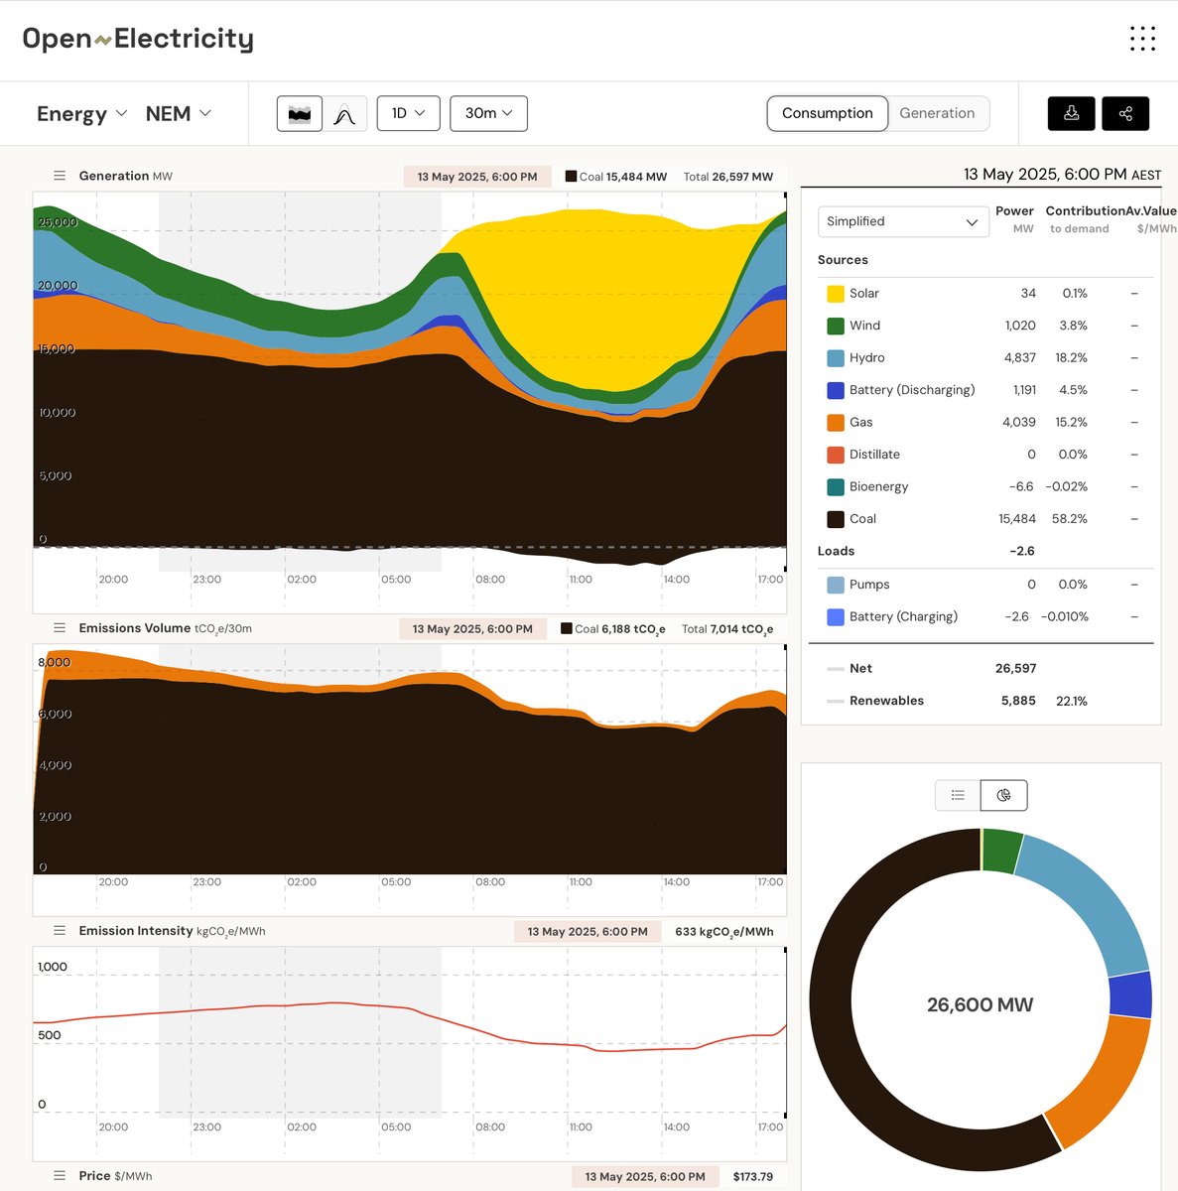Open the 30m interval dropdown
Viewport: 1178px width, 1191px height.
pyautogui.click(x=488, y=113)
